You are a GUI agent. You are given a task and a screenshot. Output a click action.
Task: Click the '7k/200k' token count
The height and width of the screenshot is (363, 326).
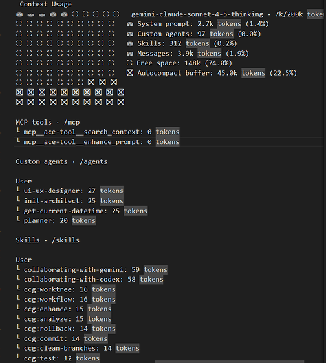pos(288,14)
